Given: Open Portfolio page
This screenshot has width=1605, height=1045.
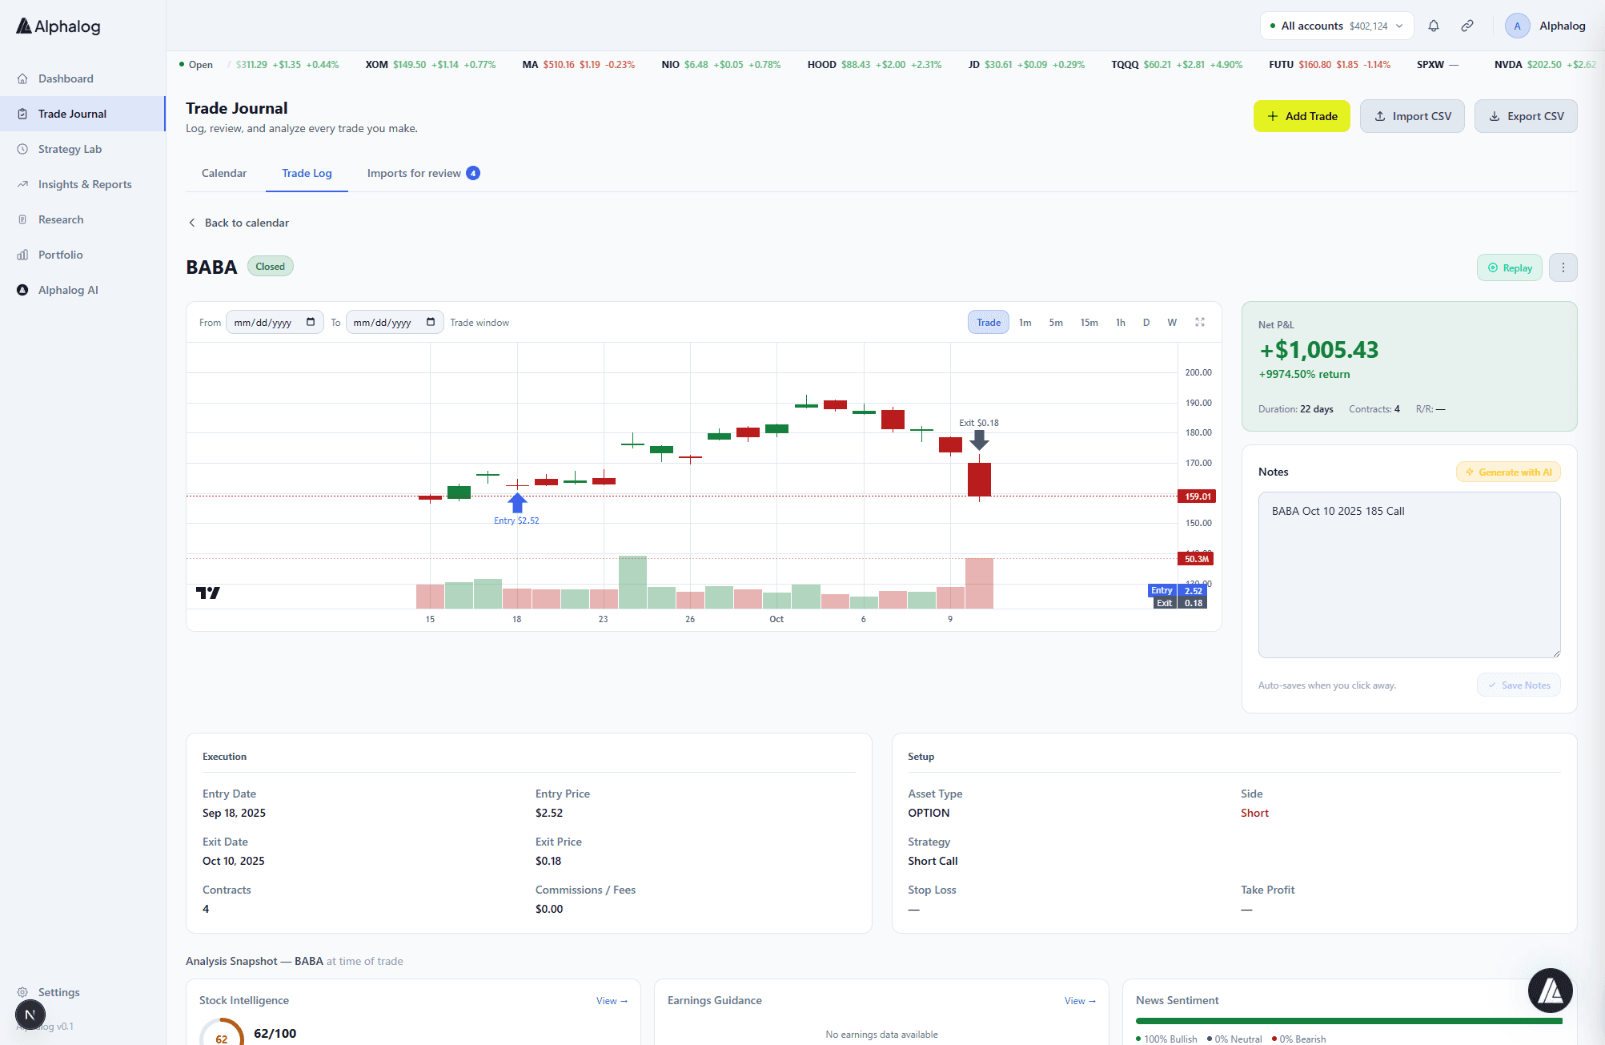Looking at the screenshot, I should [82, 255].
